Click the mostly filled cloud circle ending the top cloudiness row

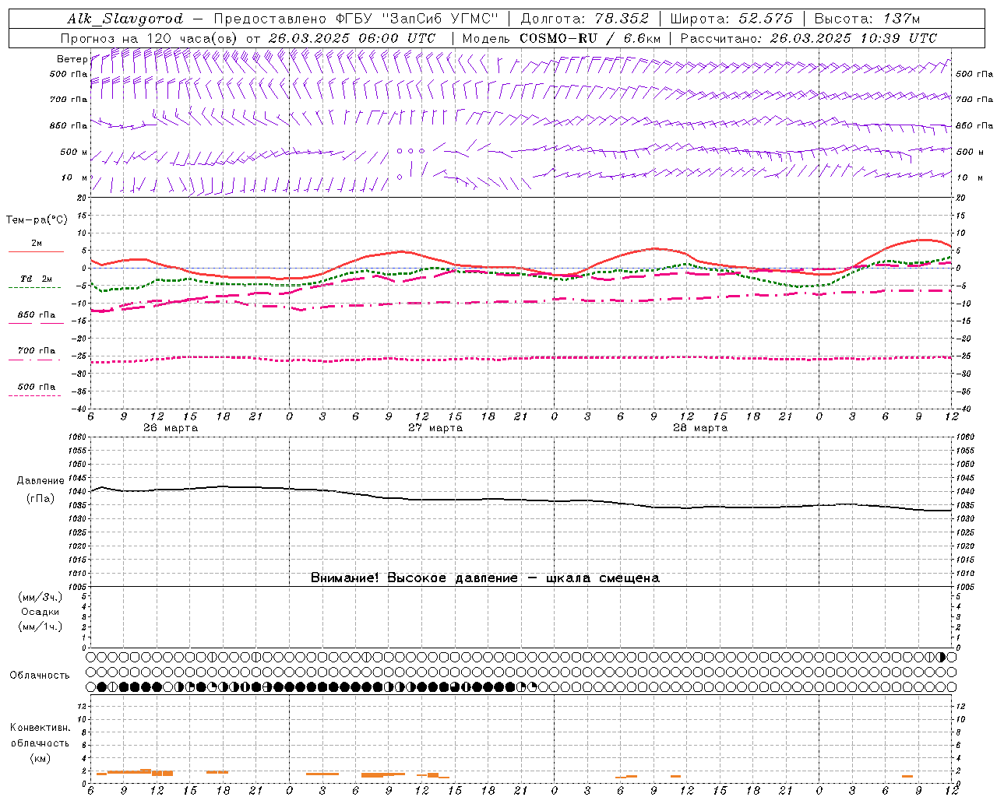coord(941,657)
